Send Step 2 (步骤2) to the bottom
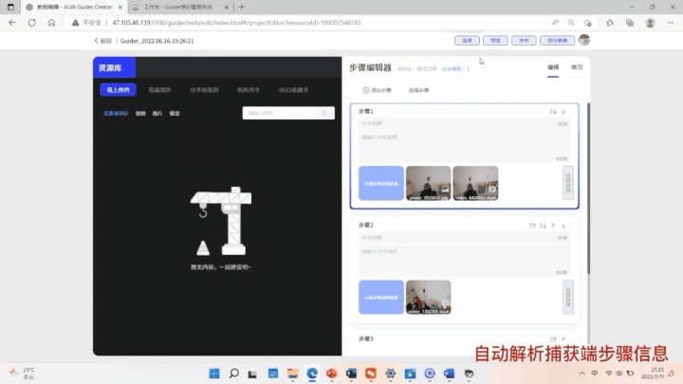The width and height of the screenshot is (683, 384). (563, 226)
